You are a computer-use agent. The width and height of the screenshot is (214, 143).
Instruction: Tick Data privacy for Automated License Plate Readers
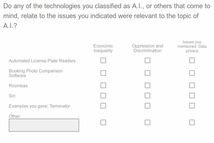pos(192,60)
